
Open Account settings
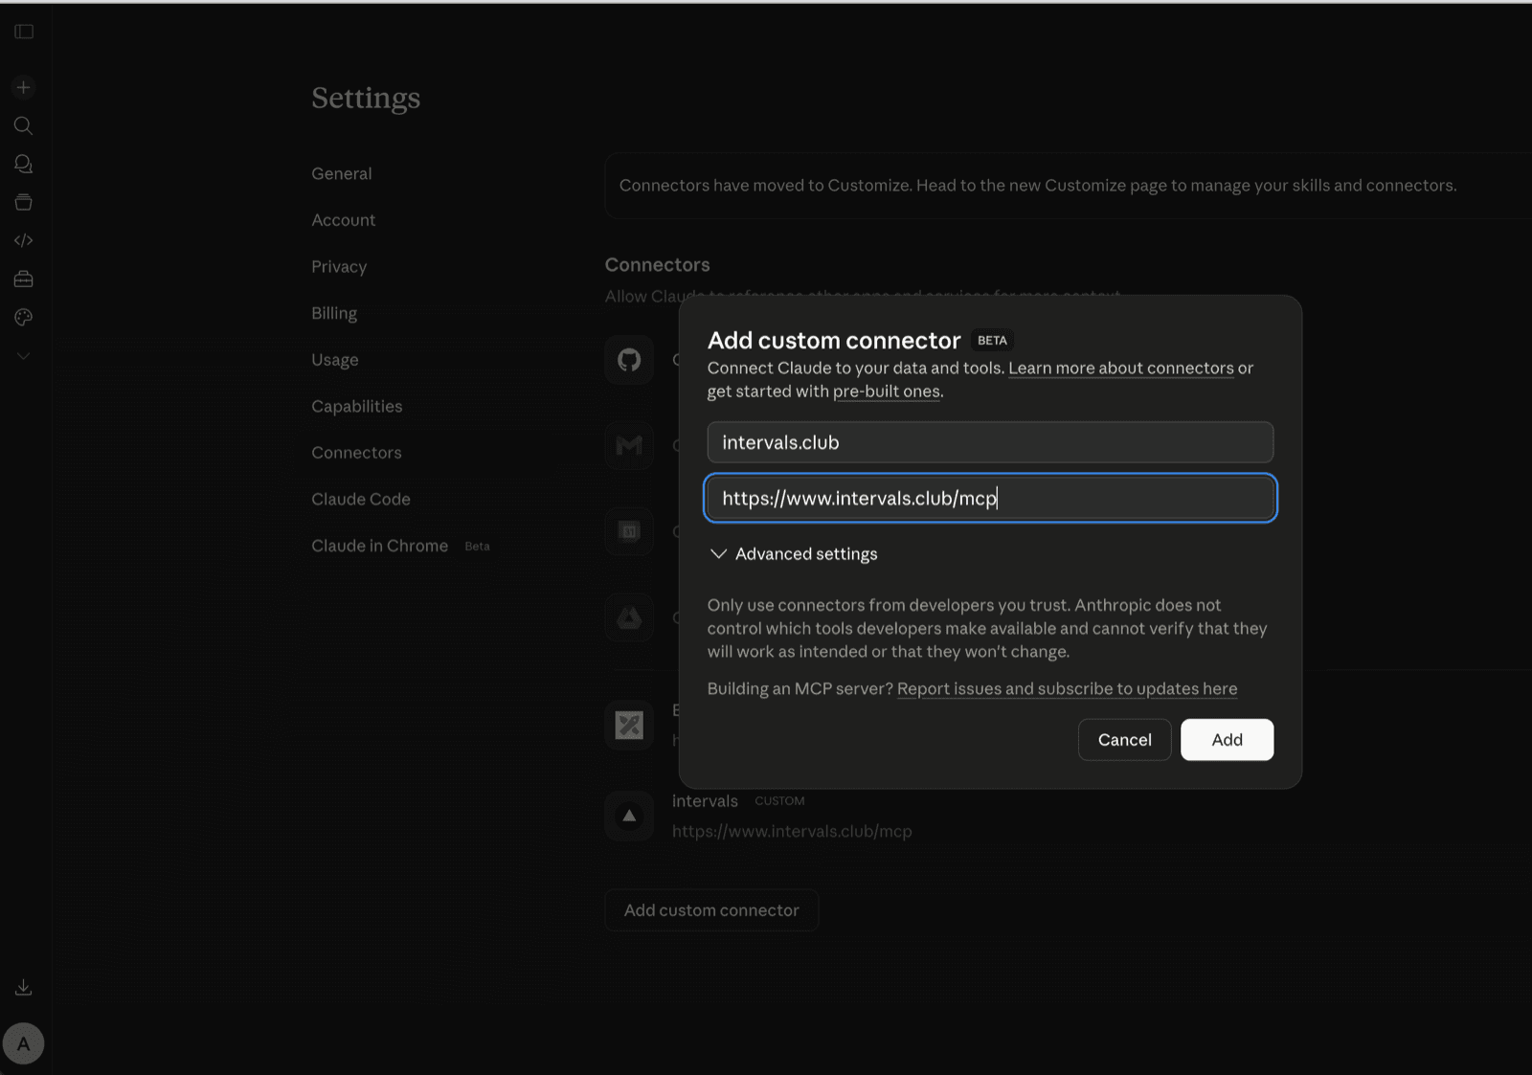click(344, 220)
